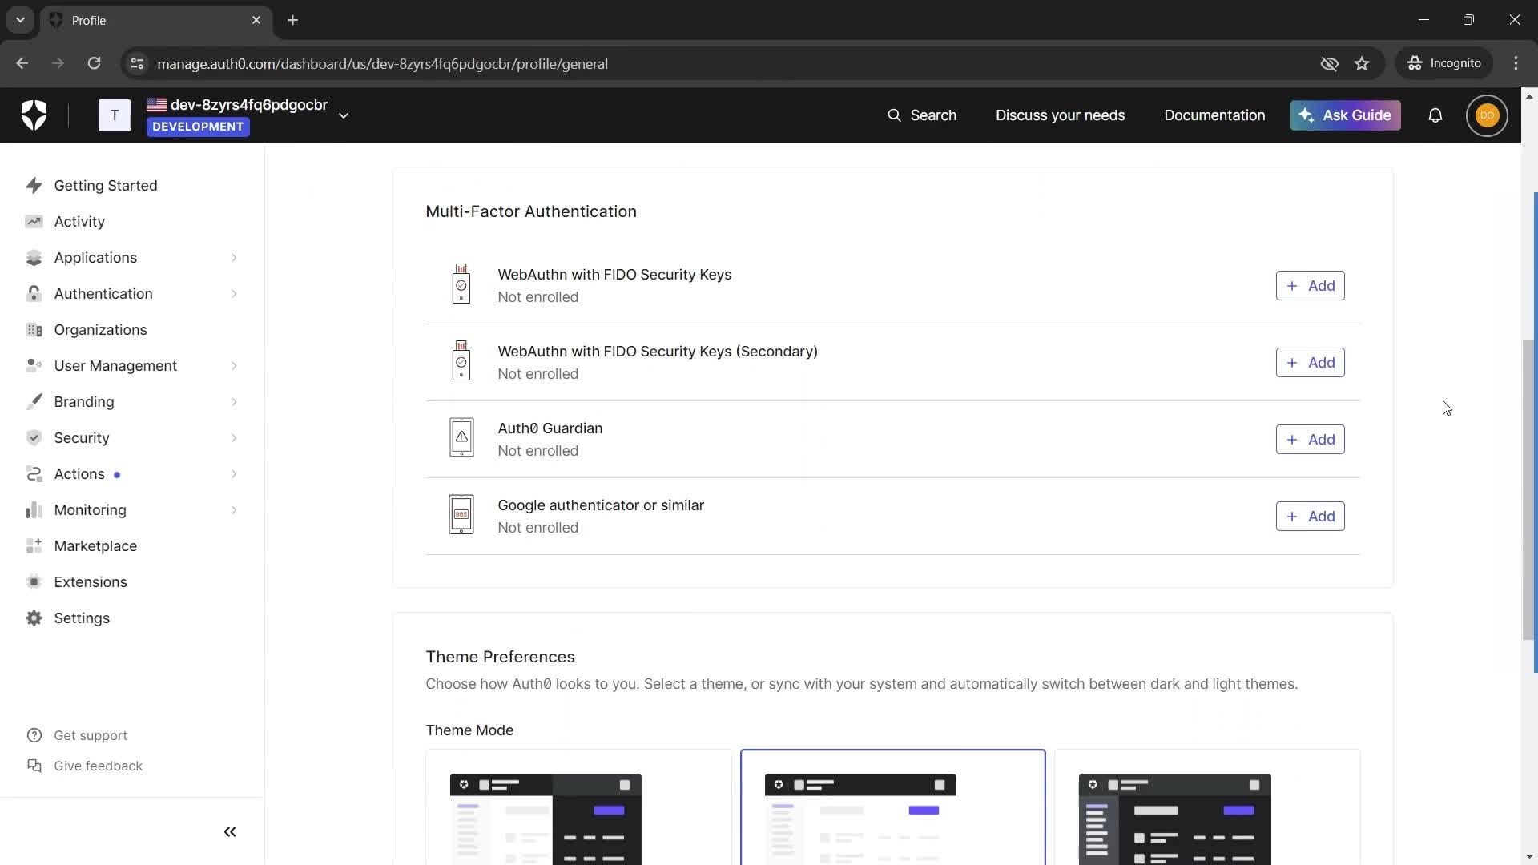This screenshot has width=1538, height=865.
Task: Click the Security shield icon
Action: point(34,438)
